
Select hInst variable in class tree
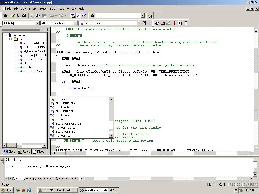coord(25,63)
